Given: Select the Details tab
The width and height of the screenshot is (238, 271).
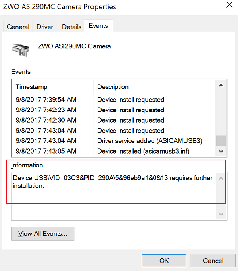Looking at the screenshot, I should point(71,27).
